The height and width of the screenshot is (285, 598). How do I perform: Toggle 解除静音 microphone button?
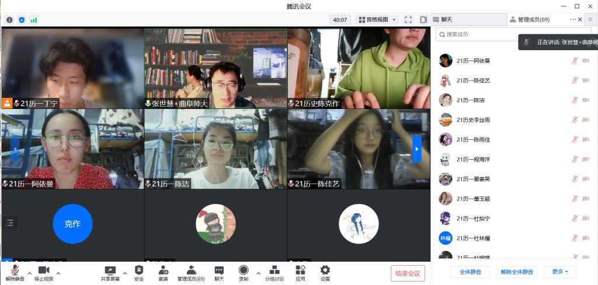pos(15,272)
